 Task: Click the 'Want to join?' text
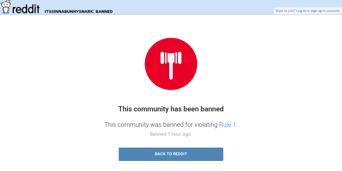pyautogui.click(x=285, y=11)
